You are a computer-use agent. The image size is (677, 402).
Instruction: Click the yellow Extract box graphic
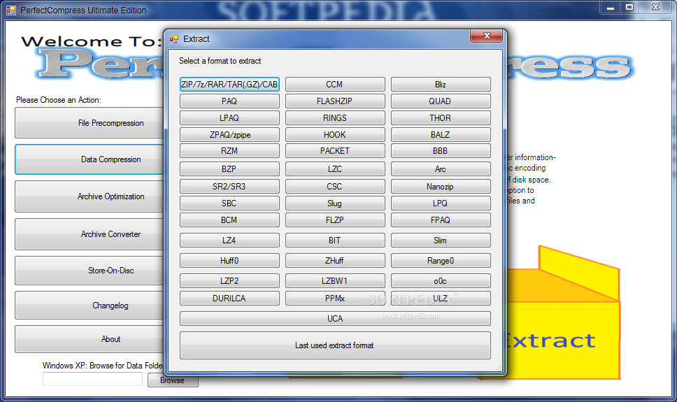(x=564, y=313)
